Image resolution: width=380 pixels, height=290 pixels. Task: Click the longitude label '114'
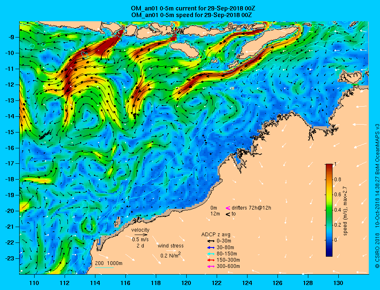pyautogui.click(x=95, y=283)
